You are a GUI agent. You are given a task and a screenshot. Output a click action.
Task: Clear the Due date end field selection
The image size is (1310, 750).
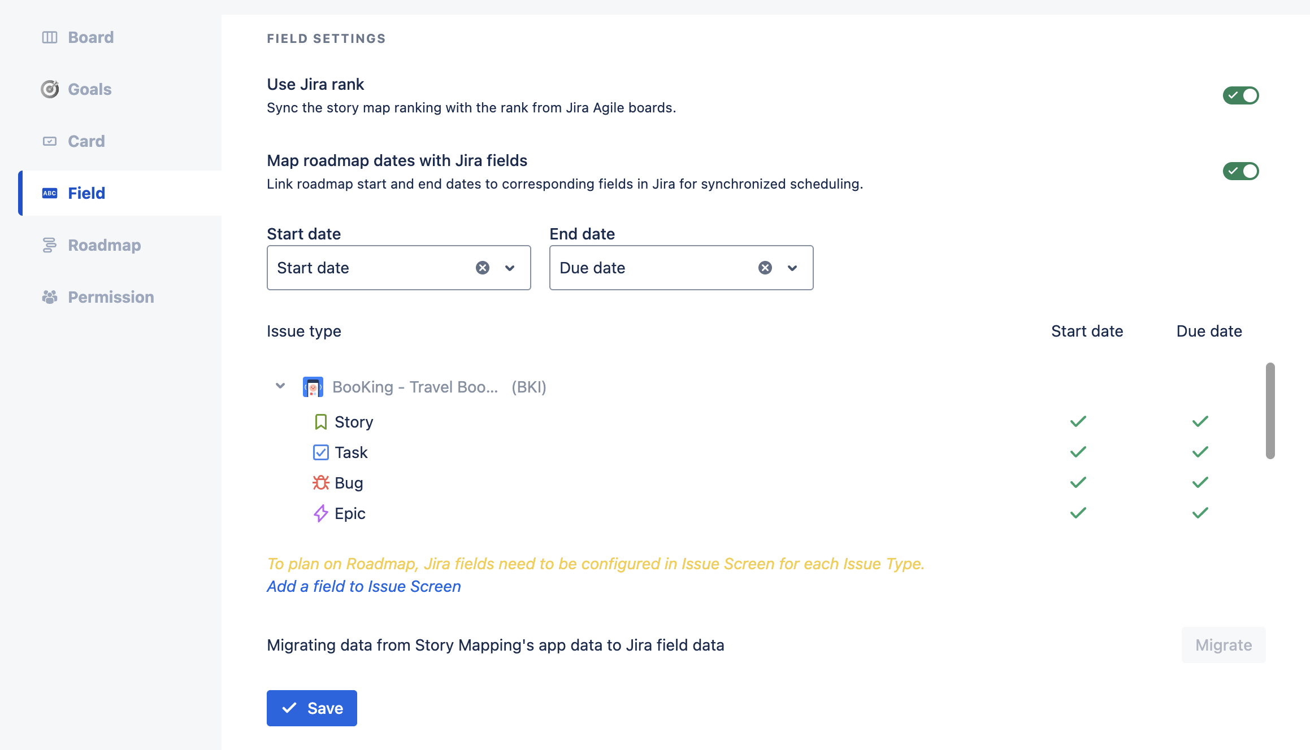point(765,268)
